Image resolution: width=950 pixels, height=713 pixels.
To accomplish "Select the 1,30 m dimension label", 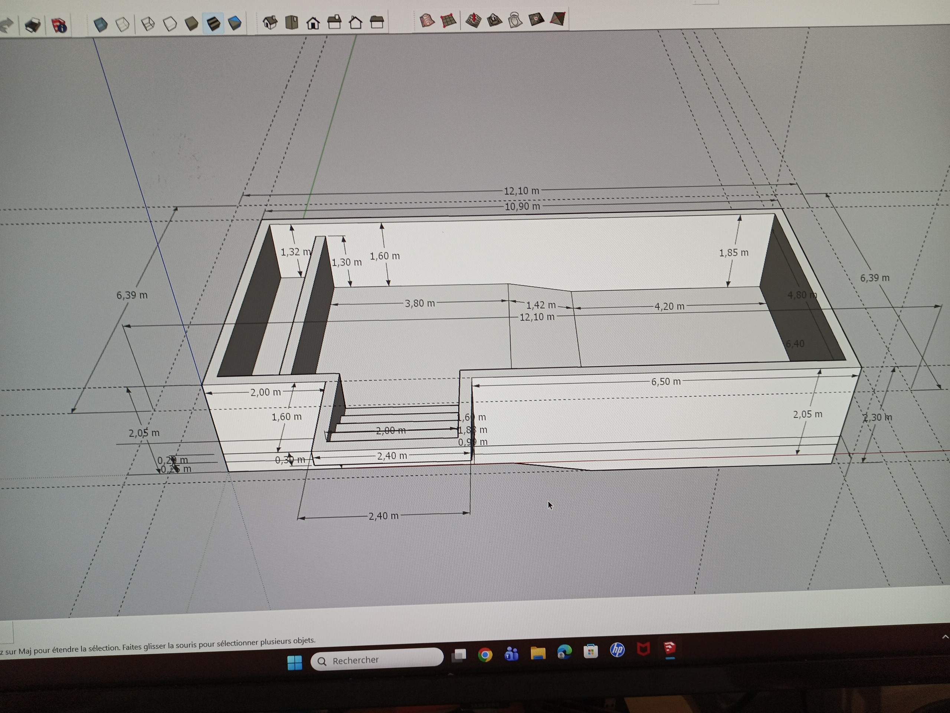I will point(347,262).
